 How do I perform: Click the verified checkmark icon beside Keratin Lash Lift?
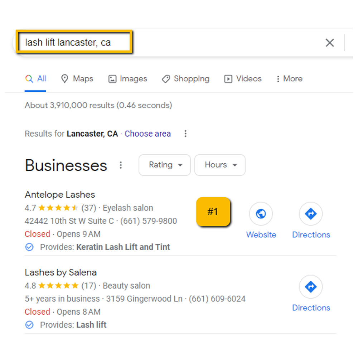(x=29, y=247)
